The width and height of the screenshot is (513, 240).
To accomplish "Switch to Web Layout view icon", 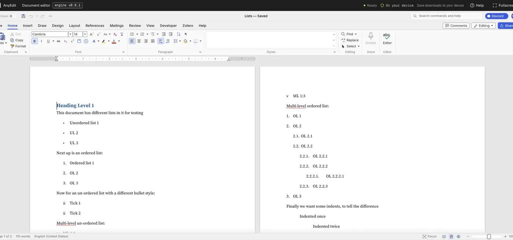I will 458,237.
